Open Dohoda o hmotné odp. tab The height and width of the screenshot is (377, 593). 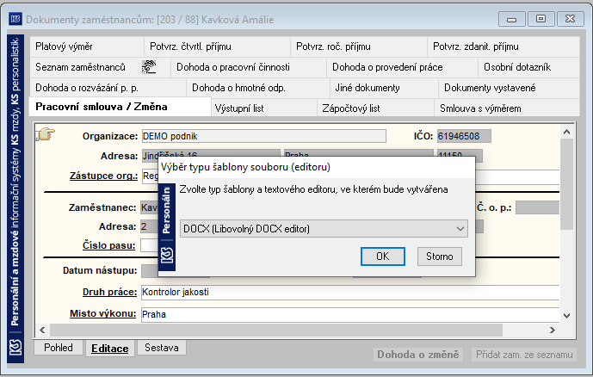258,88
